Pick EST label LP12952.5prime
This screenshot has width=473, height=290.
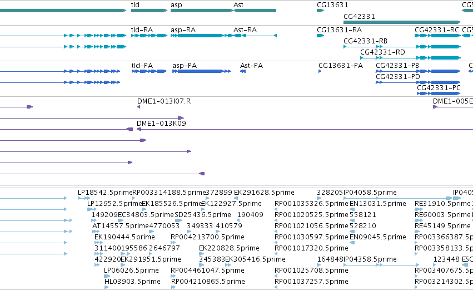pos(114,204)
